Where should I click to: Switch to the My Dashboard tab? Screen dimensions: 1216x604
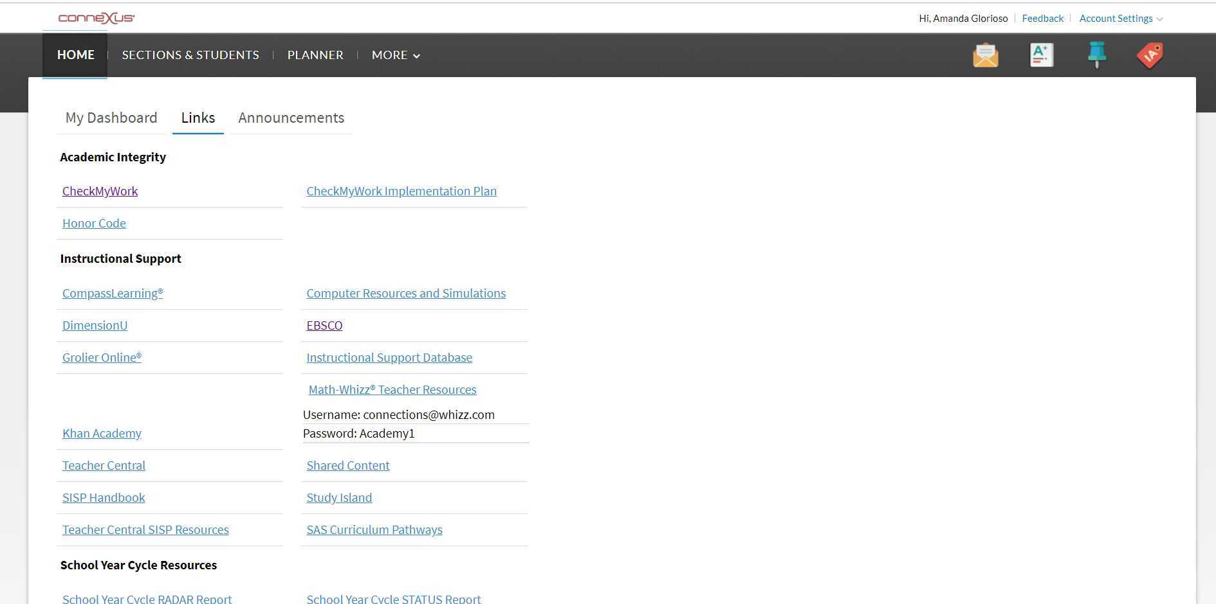[x=111, y=118]
